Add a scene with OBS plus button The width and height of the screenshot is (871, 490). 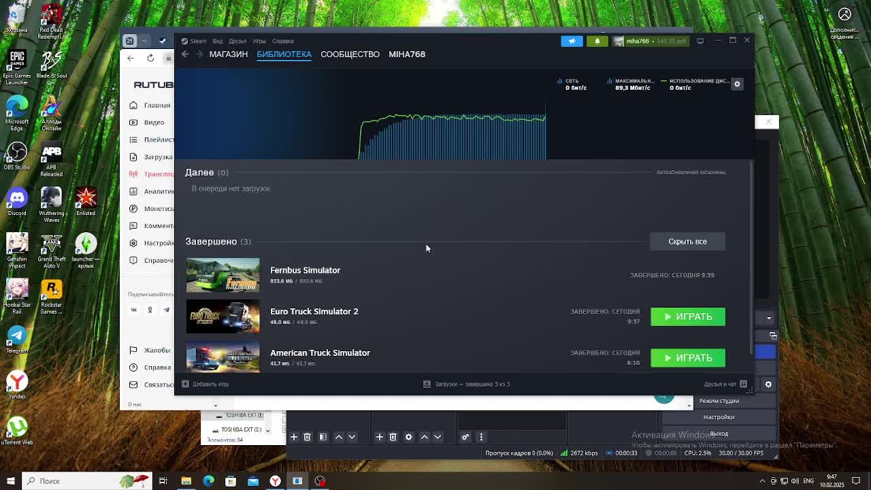294,437
